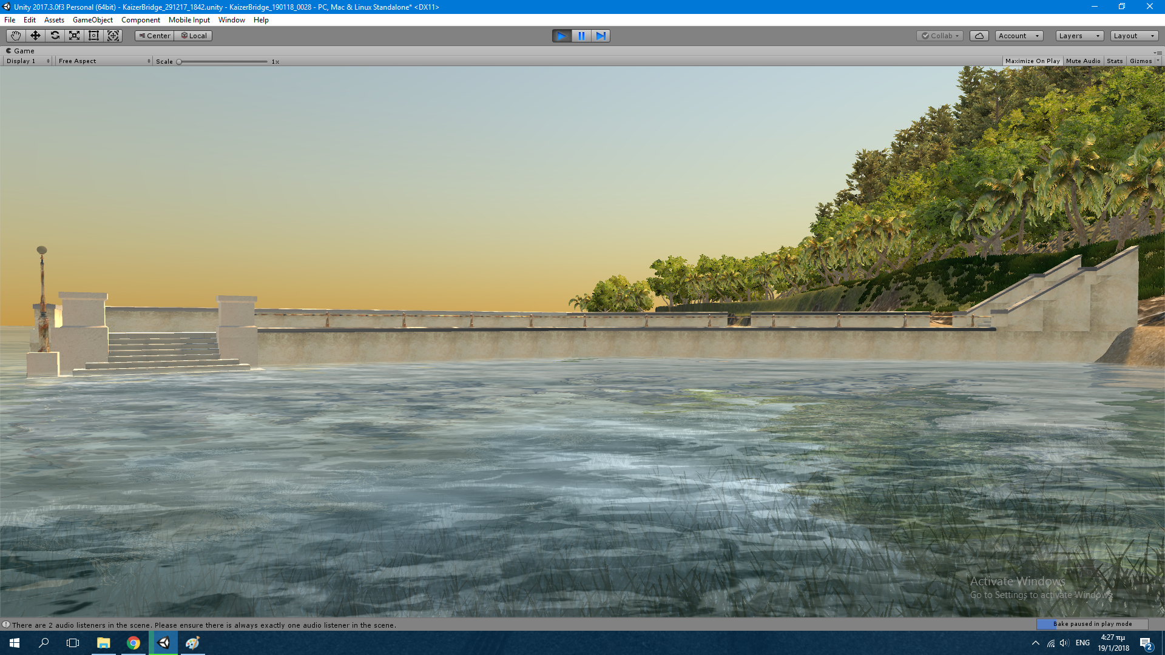Open Chrome from the taskbar
Image resolution: width=1165 pixels, height=655 pixels.
[x=133, y=643]
